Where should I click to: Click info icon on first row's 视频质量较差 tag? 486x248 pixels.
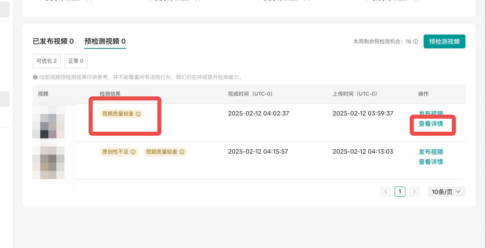point(138,114)
